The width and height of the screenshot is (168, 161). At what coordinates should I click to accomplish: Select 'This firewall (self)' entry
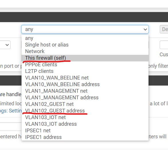85,58
